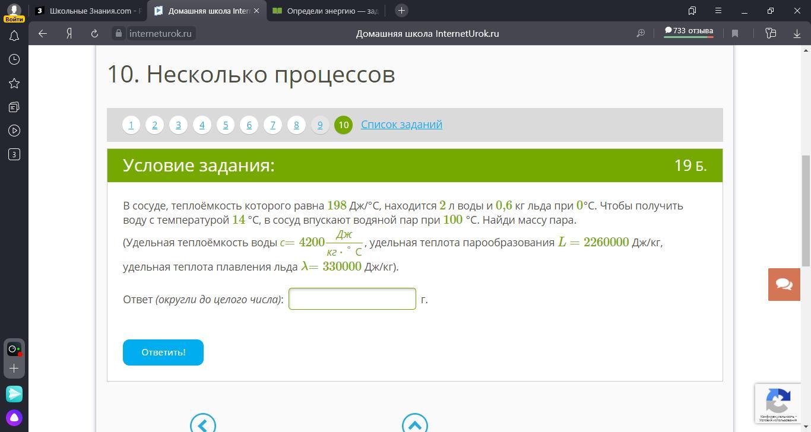Bookmark this page with bookmark icon
The image size is (811, 432).
pos(735,34)
